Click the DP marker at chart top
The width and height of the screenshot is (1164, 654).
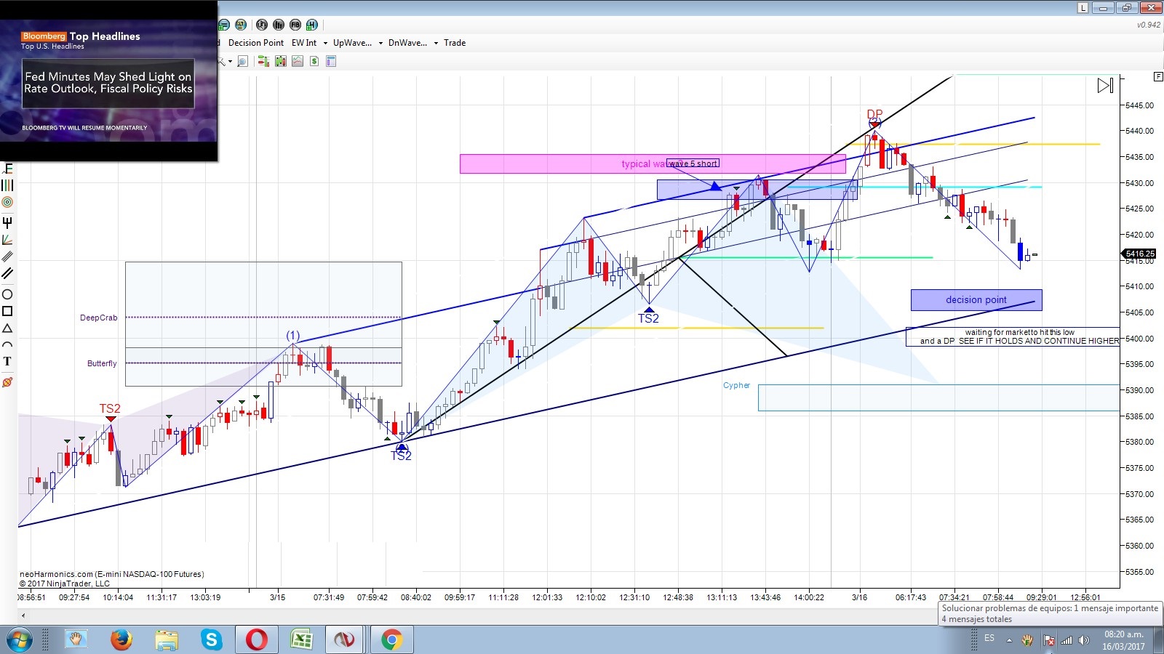[x=874, y=114]
